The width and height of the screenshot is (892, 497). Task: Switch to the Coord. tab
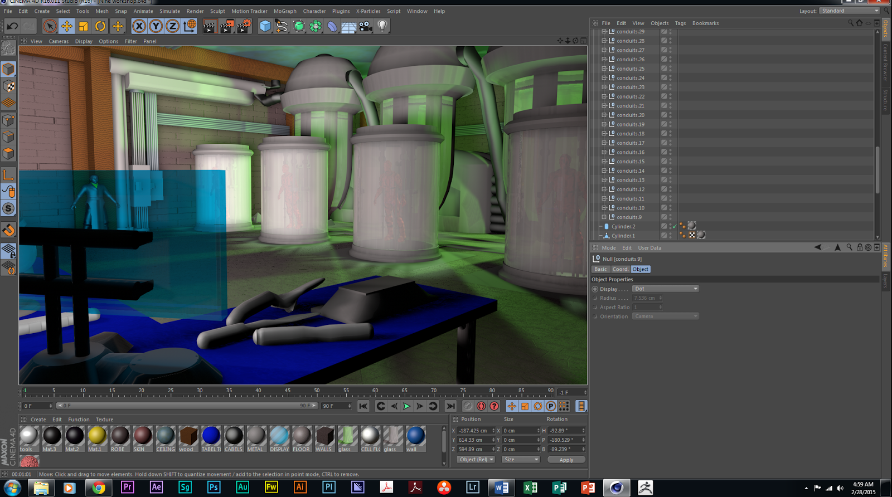[x=620, y=269]
